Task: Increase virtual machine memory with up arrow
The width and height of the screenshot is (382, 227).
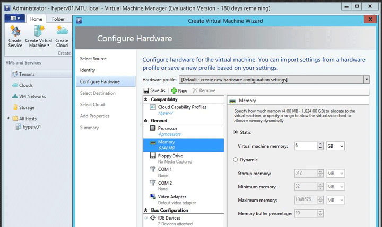Action: [320, 144]
